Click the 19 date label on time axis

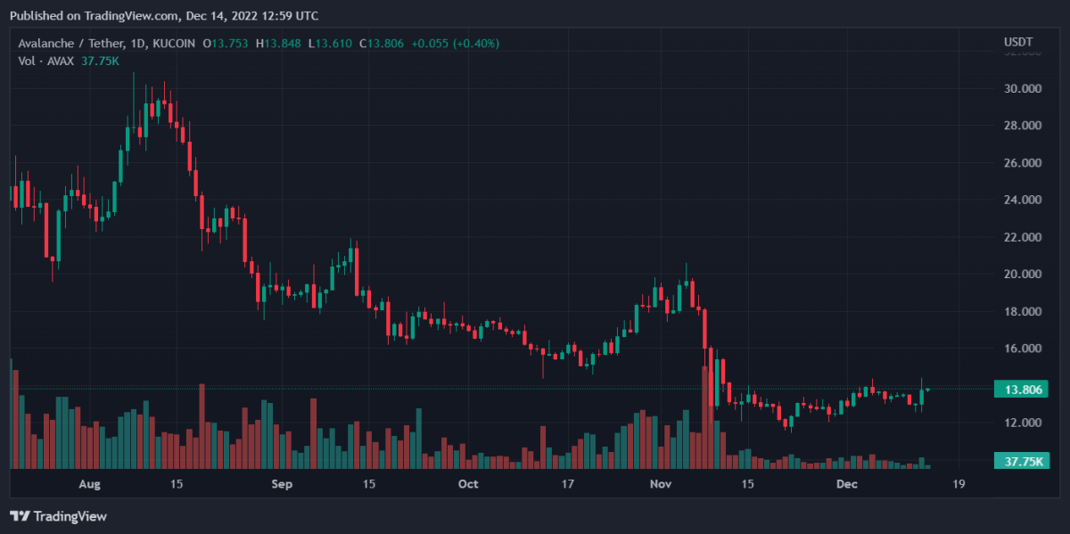pyautogui.click(x=959, y=484)
